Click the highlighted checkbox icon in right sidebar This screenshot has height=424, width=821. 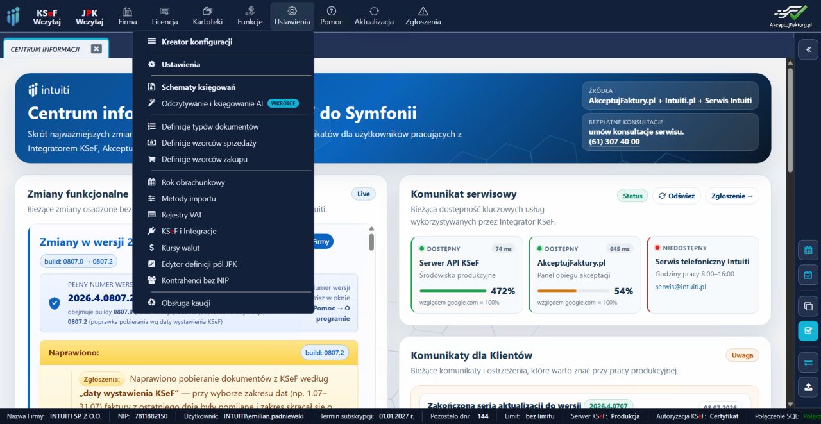[808, 331]
